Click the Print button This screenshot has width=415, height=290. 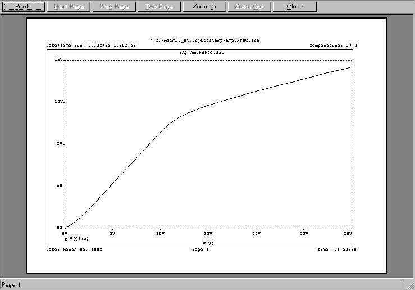click(x=24, y=7)
